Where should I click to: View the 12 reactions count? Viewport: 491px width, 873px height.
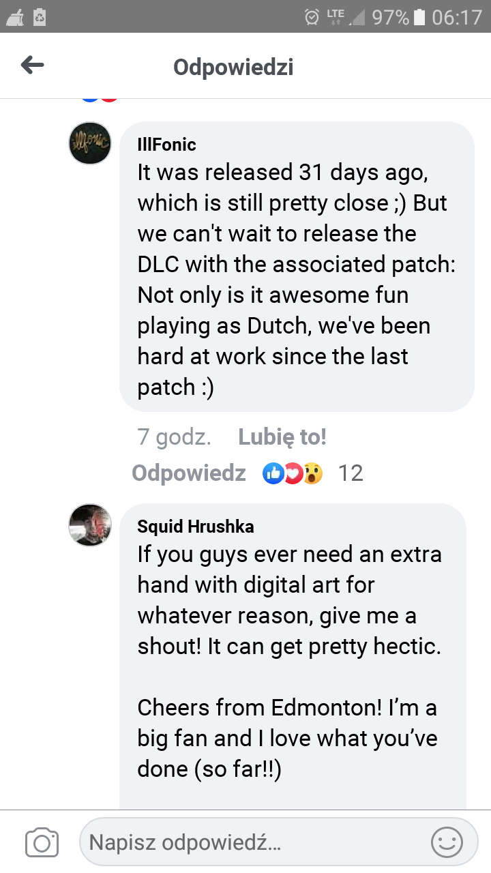(x=351, y=473)
